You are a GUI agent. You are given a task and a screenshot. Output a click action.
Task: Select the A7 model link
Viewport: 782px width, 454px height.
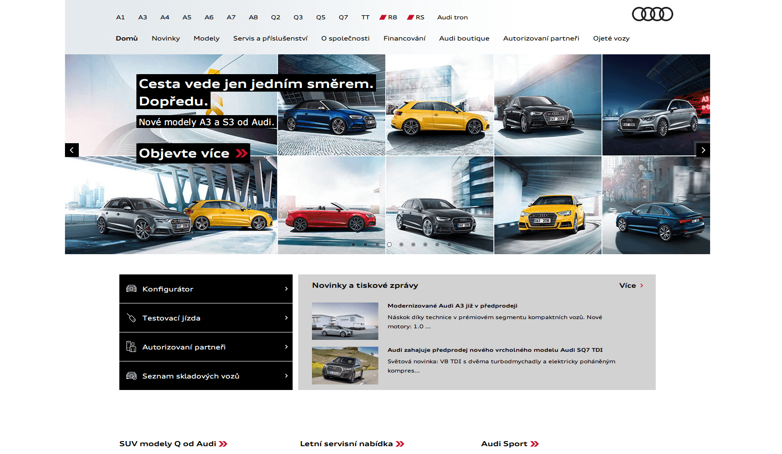(231, 17)
